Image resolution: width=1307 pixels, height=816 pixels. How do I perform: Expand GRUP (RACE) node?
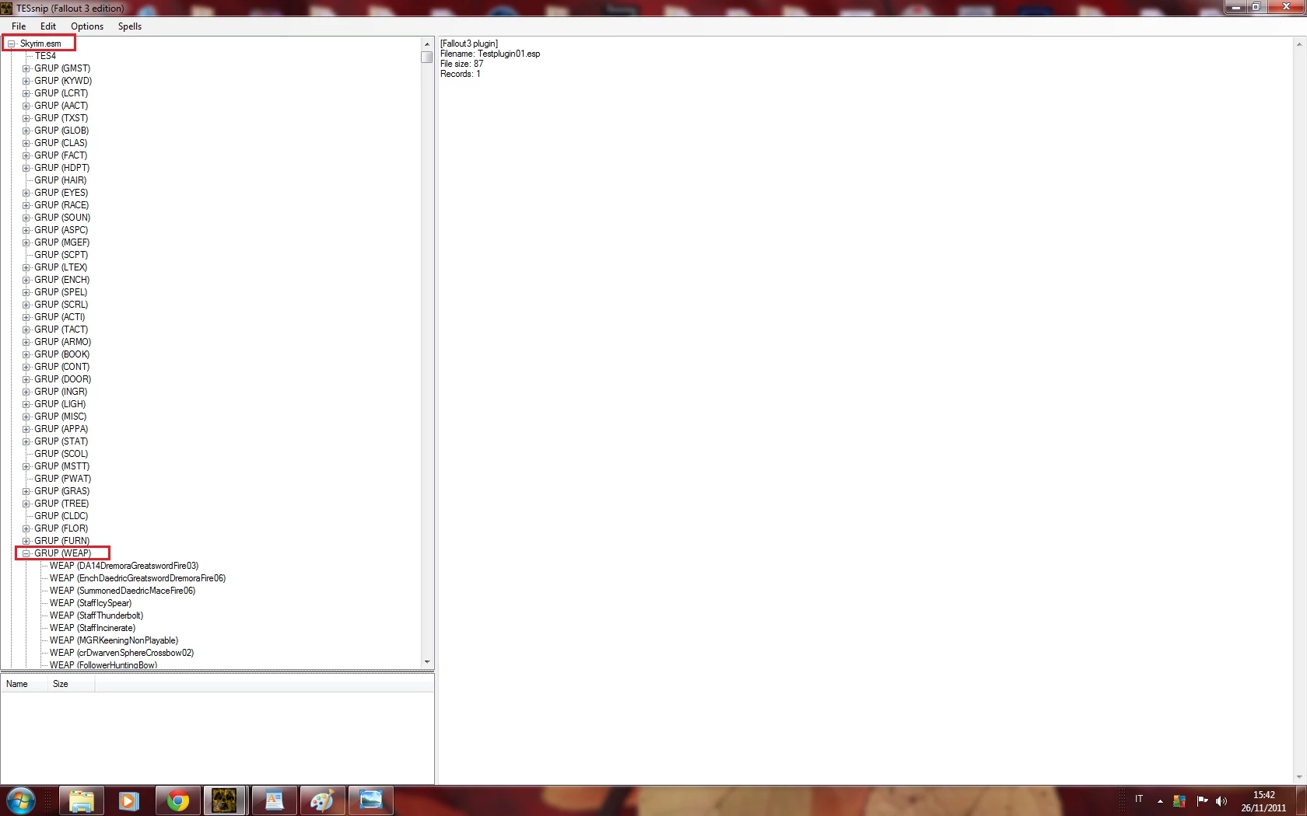26,205
